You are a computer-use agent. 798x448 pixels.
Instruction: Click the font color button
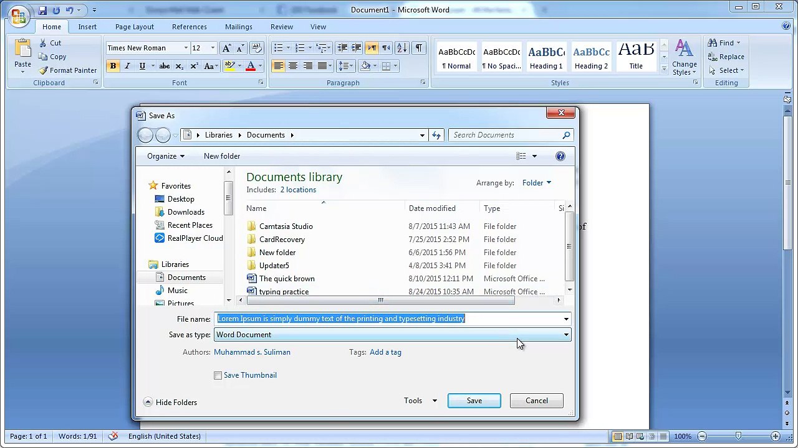tap(251, 66)
